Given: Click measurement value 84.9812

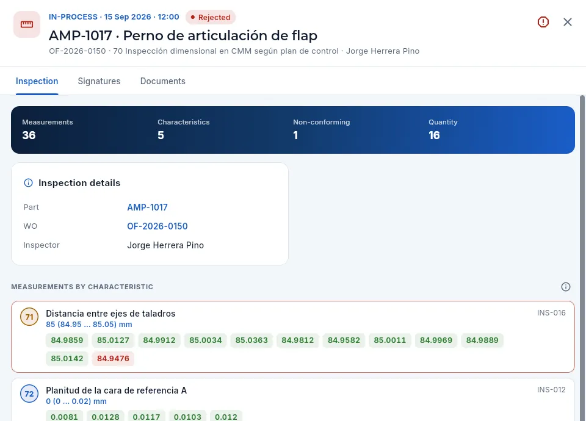Looking at the screenshot, I should click(298, 340).
